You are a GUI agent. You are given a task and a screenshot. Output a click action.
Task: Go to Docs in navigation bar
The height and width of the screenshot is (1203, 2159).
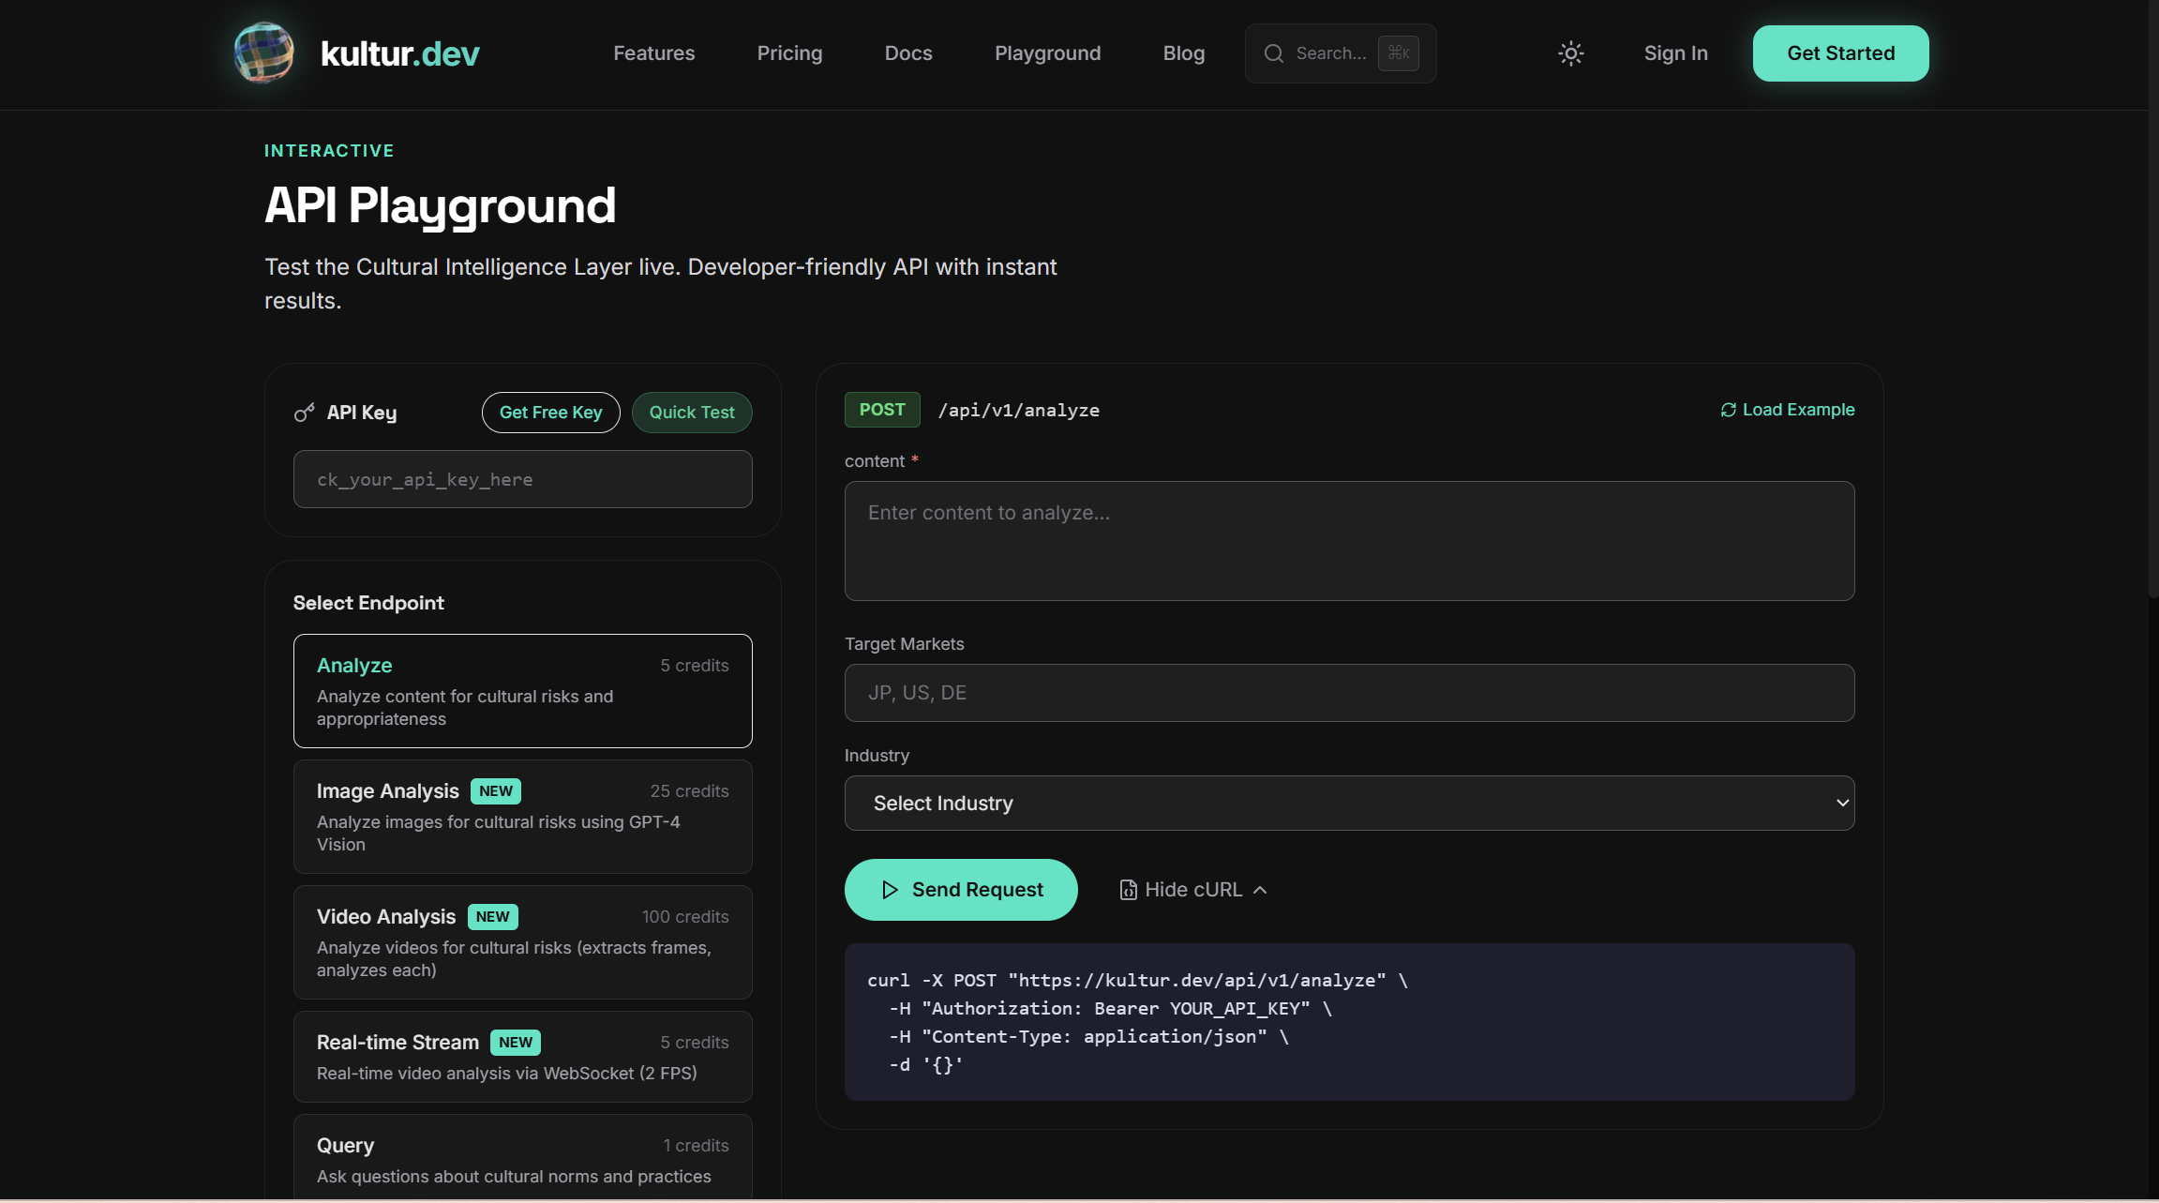pyautogui.click(x=907, y=53)
